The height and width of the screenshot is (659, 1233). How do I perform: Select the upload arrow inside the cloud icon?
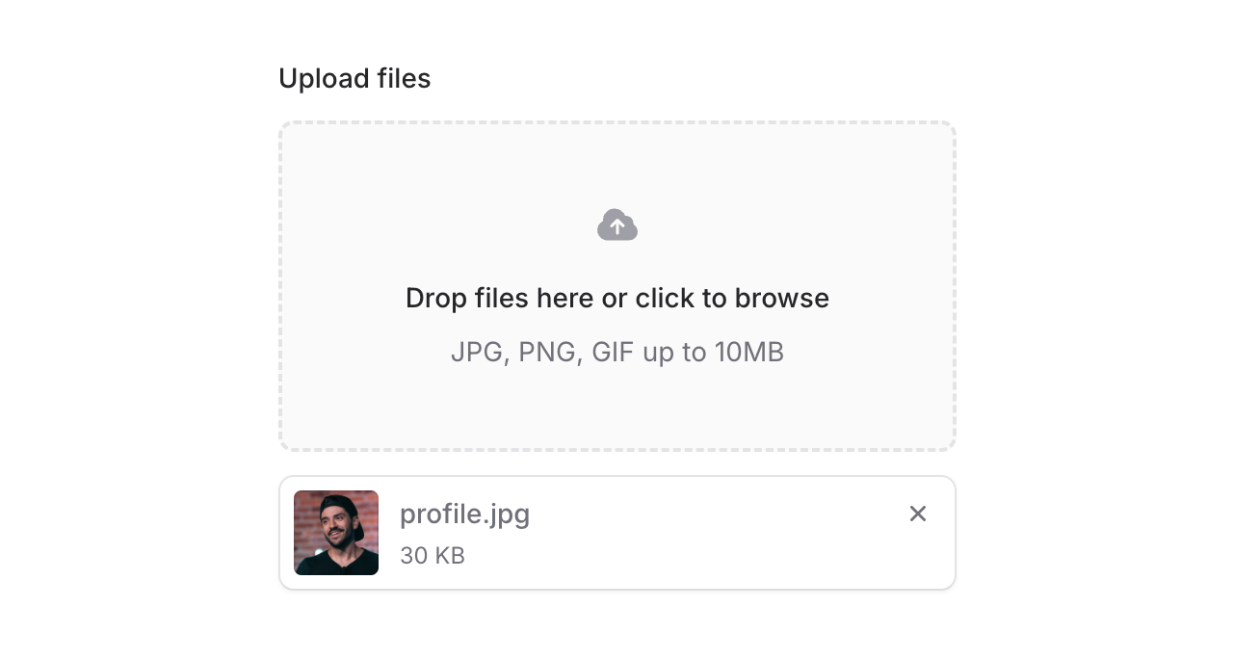[616, 225]
